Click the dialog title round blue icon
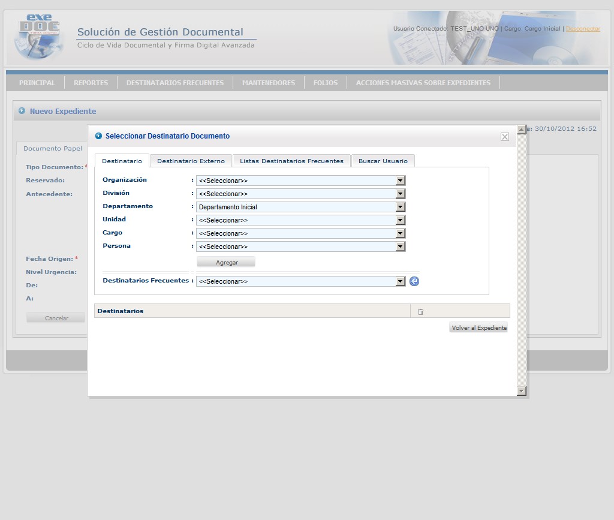 pyautogui.click(x=99, y=136)
